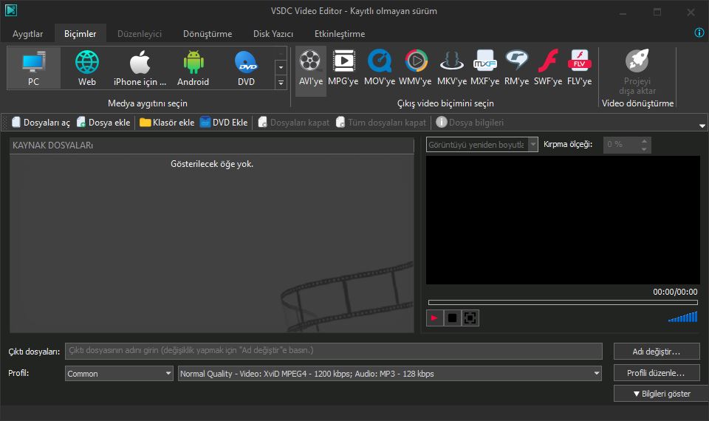Maximize the VSDC window
Screen dimensions: 709x421
coord(657,13)
